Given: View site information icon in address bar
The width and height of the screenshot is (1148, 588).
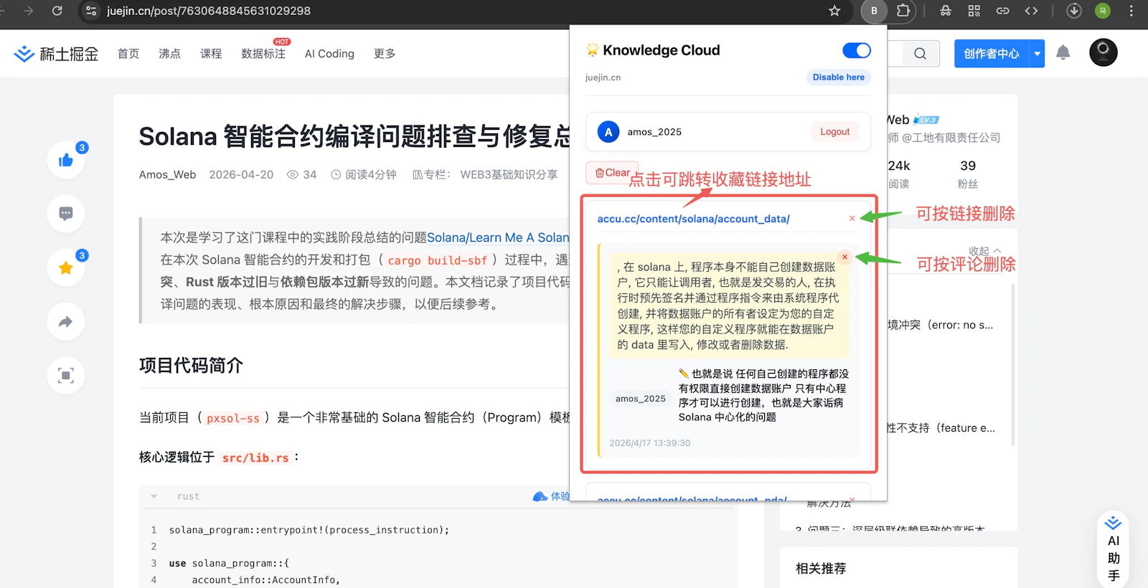Looking at the screenshot, I should (x=90, y=11).
